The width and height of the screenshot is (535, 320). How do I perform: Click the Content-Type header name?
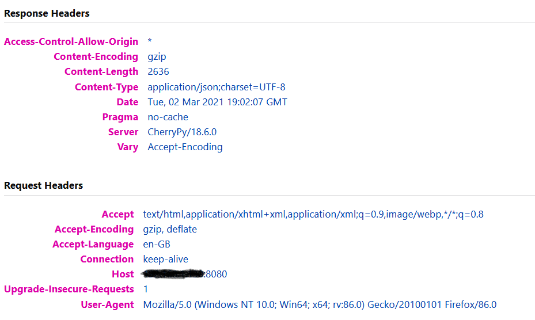[x=107, y=87]
